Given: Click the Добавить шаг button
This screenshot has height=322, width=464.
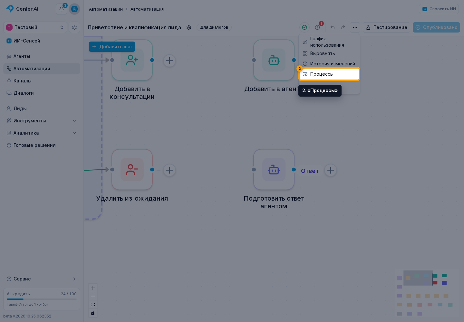Looking at the screenshot, I should click(x=112, y=47).
